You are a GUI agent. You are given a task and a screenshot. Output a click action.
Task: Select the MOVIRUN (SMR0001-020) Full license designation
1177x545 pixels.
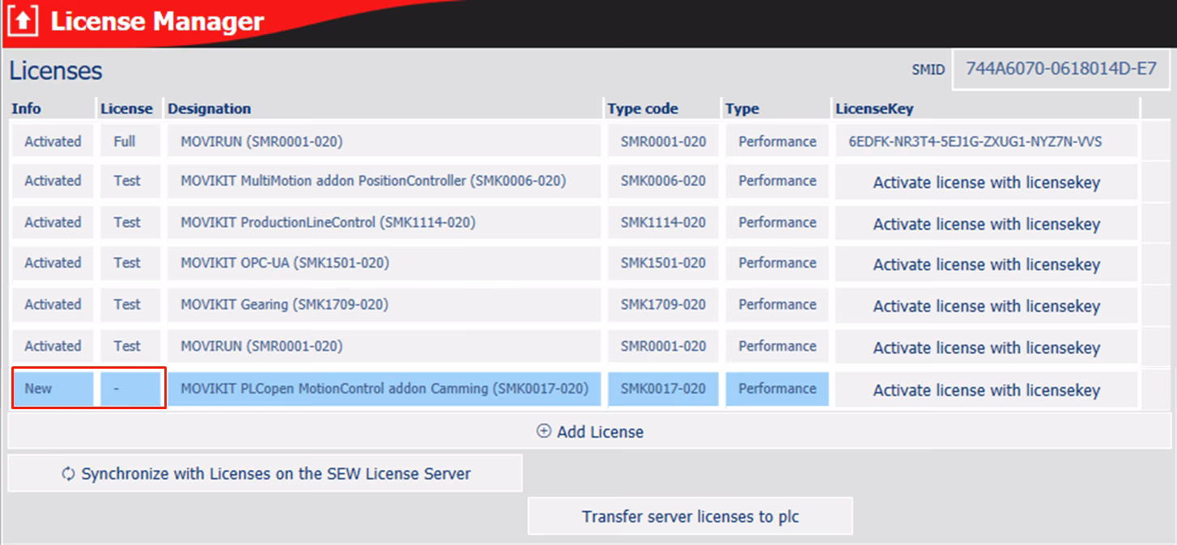pos(385,142)
